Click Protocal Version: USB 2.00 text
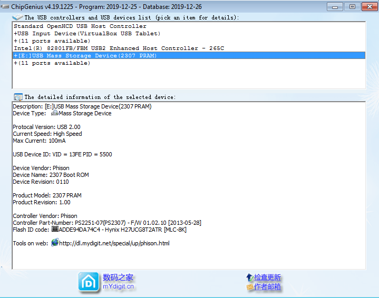 point(46,127)
